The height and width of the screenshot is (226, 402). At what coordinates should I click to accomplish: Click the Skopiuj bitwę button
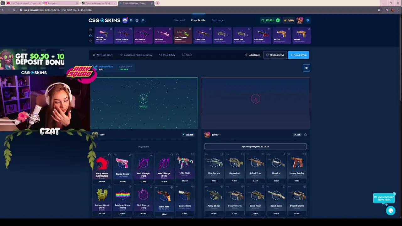275,55
